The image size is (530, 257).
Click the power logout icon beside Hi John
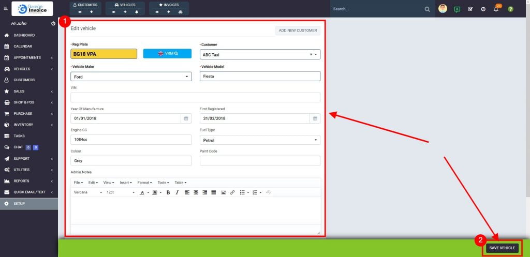coord(53,24)
